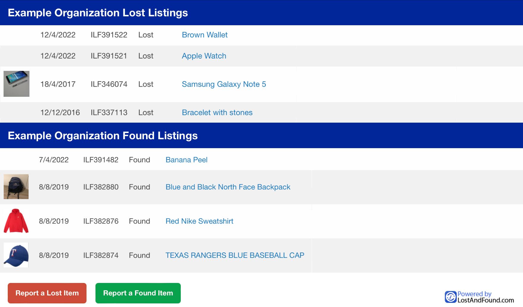The height and width of the screenshot is (307, 523).
Task: Click the Report a Lost Item button
Action: click(x=47, y=293)
